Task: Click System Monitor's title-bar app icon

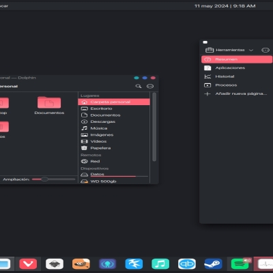Action: point(205,42)
